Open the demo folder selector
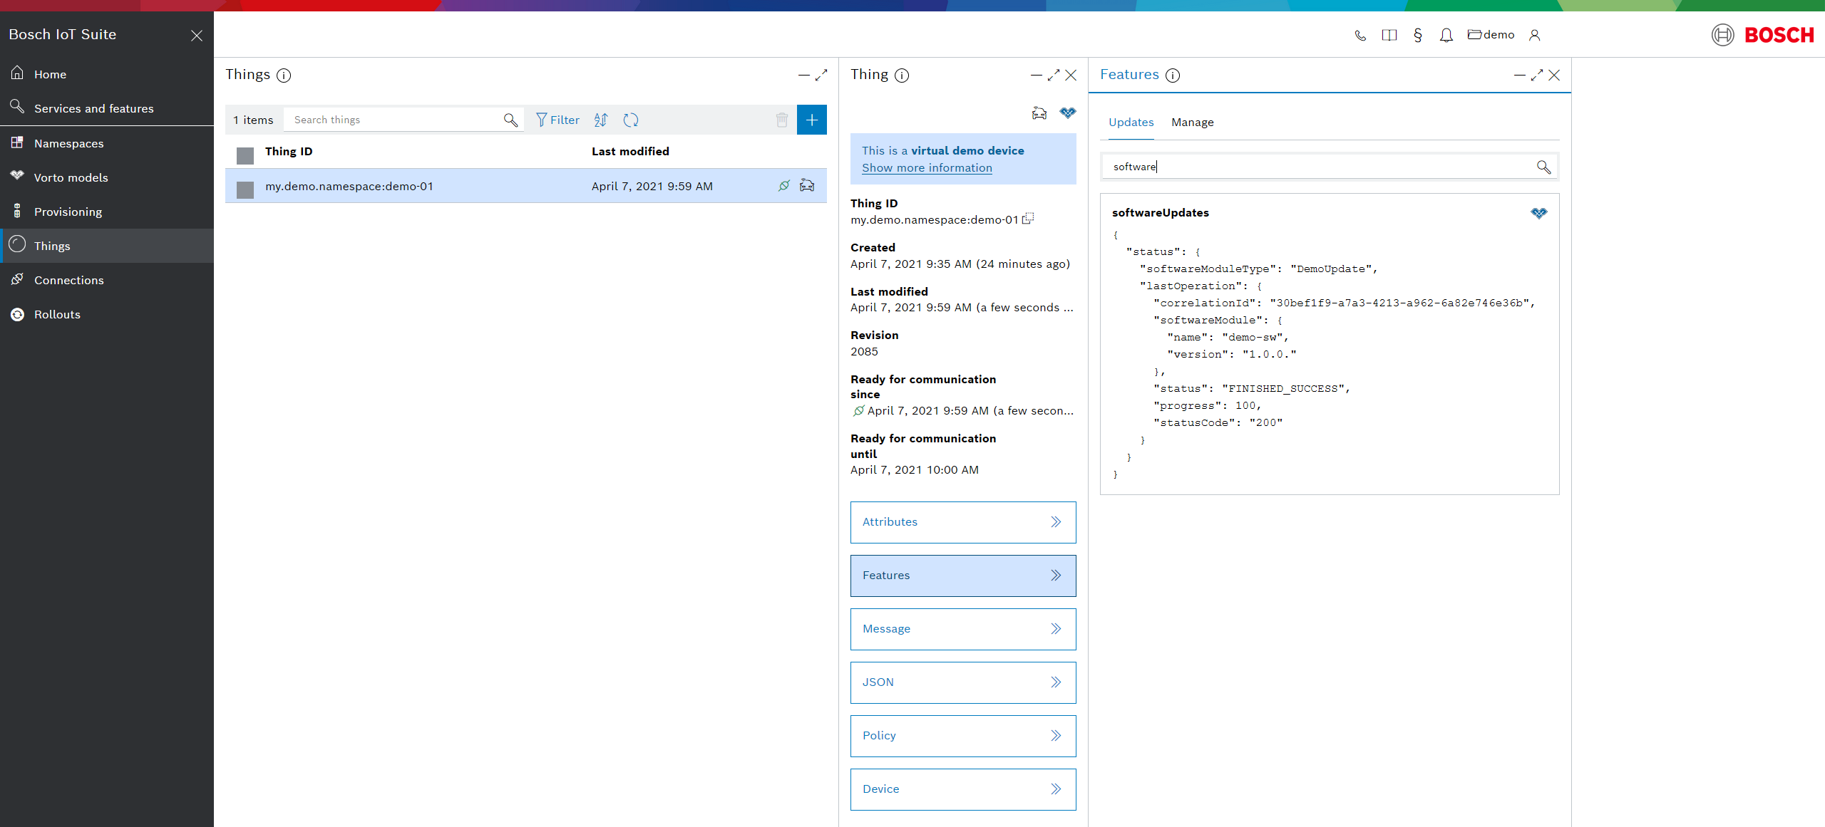 click(x=1491, y=34)
